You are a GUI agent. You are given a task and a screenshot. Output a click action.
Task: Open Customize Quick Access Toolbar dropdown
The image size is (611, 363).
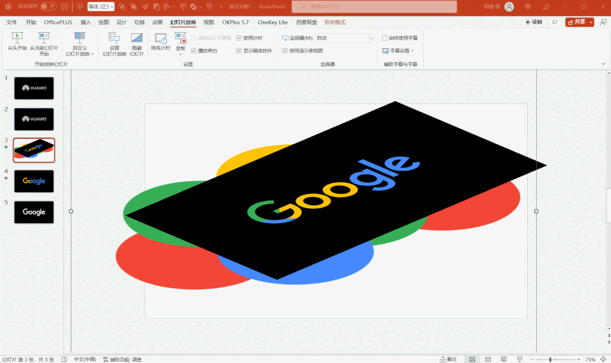click(x=221, y=7)
